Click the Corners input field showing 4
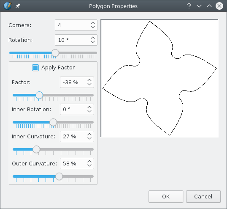The width and height of the screenshot is (227, 209). coord(76,25)
